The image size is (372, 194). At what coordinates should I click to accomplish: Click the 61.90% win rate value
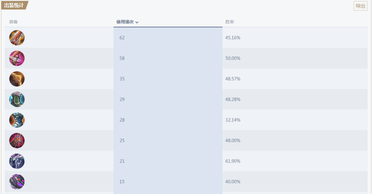[233, 161]
